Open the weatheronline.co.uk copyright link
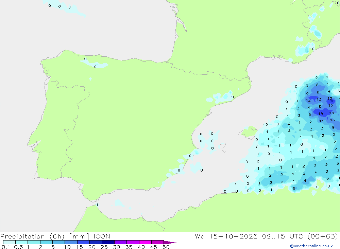Image resolution: width=340 pixels, height=249 pixels. pos(311,246)
